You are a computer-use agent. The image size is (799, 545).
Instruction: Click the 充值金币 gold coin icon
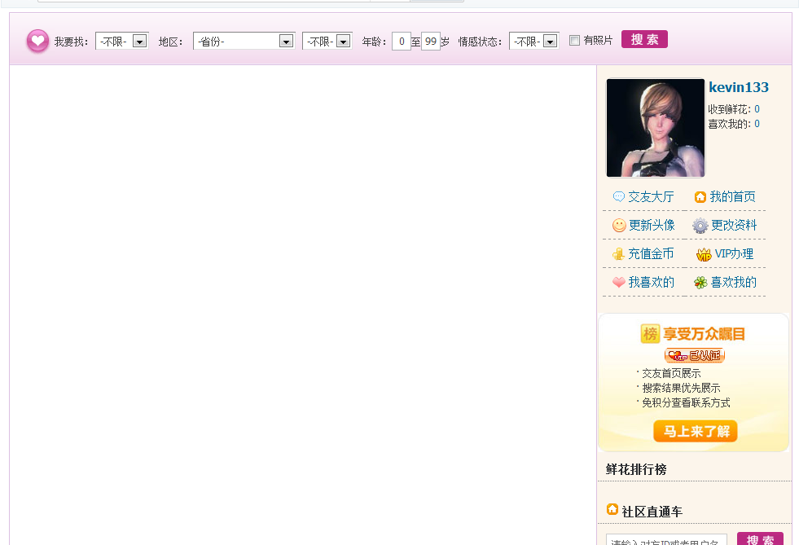(619, 254)
